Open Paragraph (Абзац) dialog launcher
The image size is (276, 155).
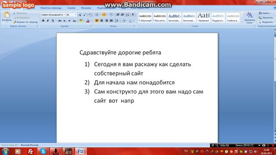134,26
